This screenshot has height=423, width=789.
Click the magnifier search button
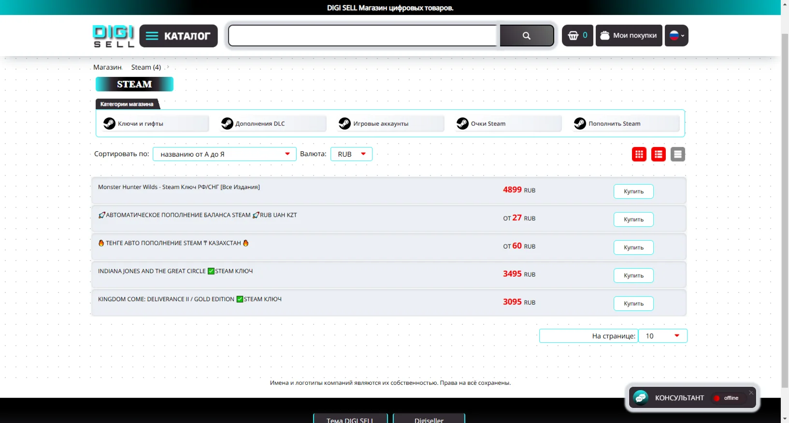tap(527, 36)
